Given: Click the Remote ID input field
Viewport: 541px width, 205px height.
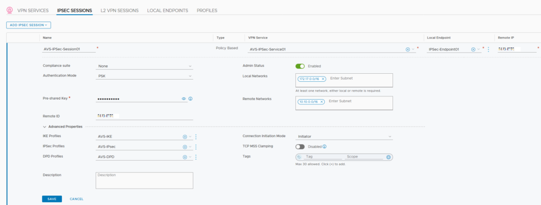Looking at the screenshot, I should (x=144, y=116).
